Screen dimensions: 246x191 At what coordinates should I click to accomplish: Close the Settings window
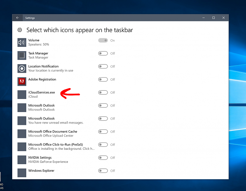[224, 18]
